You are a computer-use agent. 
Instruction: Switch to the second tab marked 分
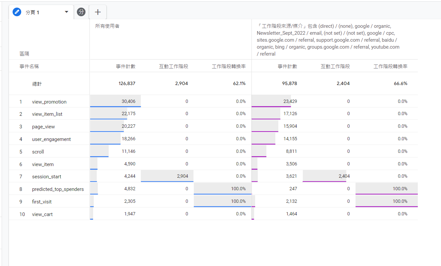(x=81, y=12)
